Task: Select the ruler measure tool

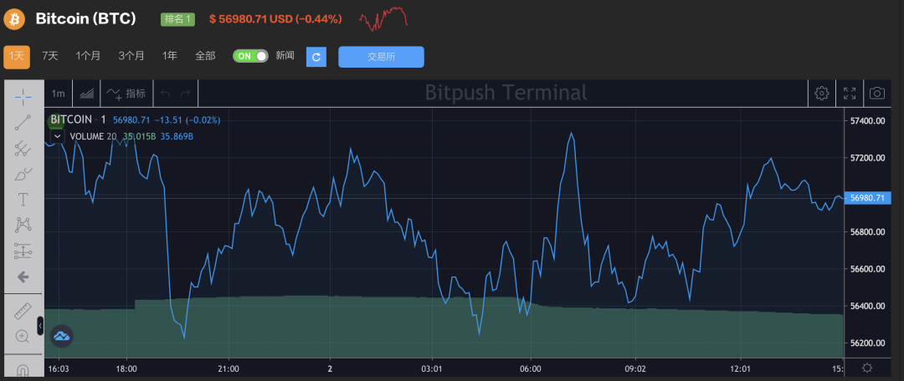Action: (23, 311)
